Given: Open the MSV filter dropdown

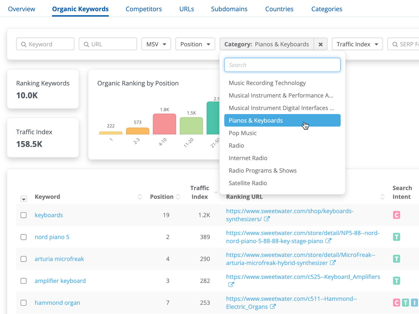Looking at the screenshot, I should tap(156, 44).
